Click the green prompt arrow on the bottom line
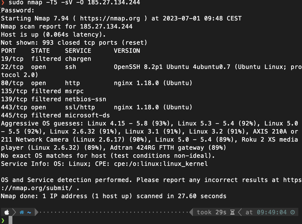The height and width of the screenshot is (224, 302). (3, 220)
